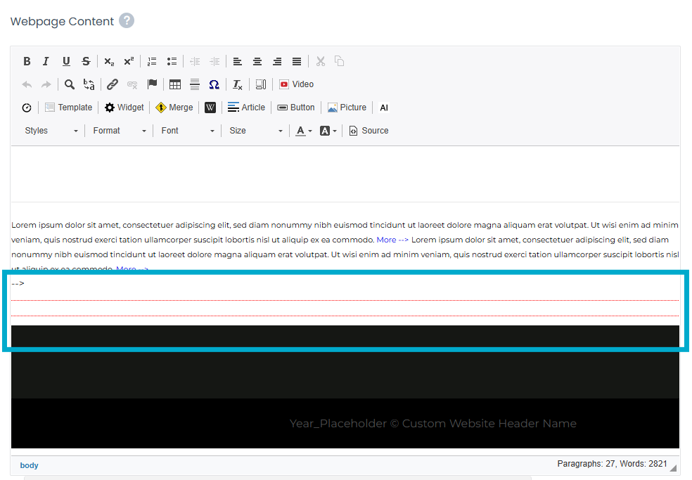Open the special character Omega picker

pos(214,84)
